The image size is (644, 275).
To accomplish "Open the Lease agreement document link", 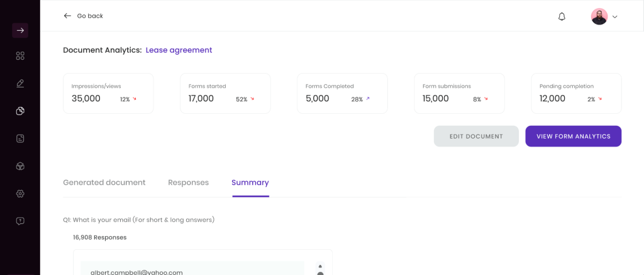I will [179, 50].
